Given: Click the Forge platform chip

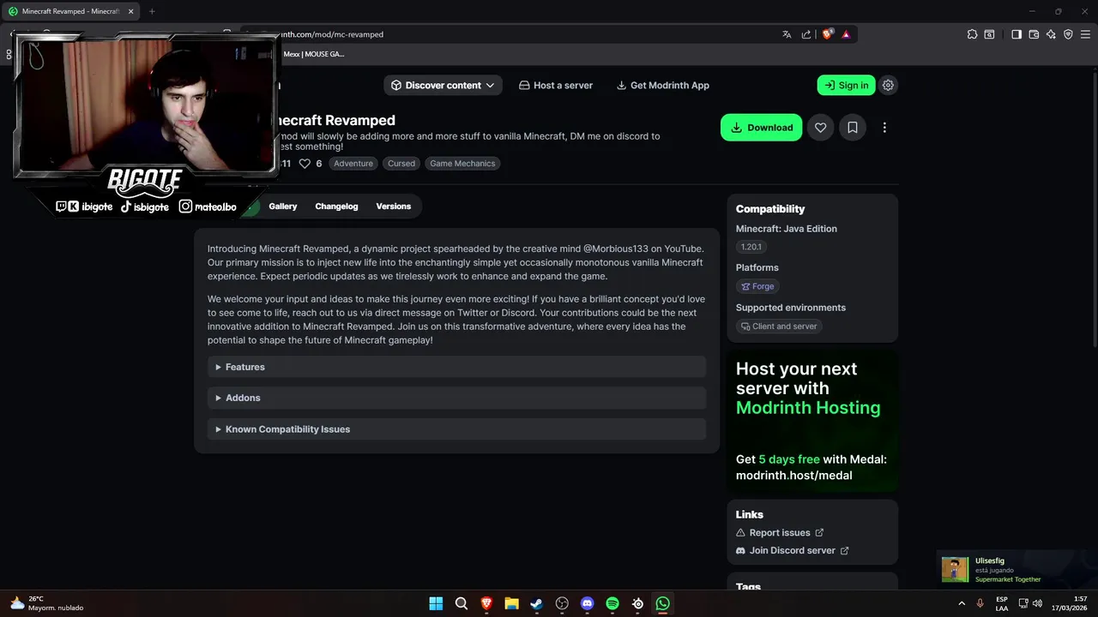Looking at the screenshot, I should (x=757, y=286).
